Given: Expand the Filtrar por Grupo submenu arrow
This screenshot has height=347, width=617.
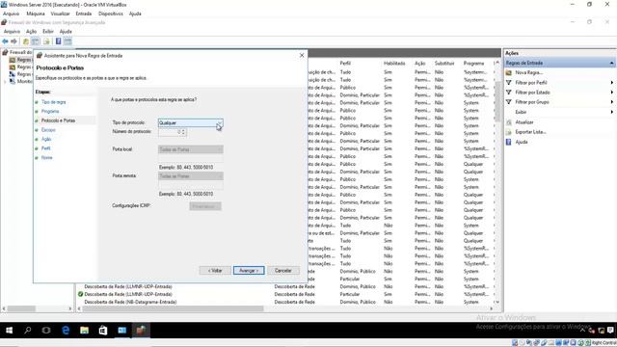Looking at the screenshot, I should (612, 102).
